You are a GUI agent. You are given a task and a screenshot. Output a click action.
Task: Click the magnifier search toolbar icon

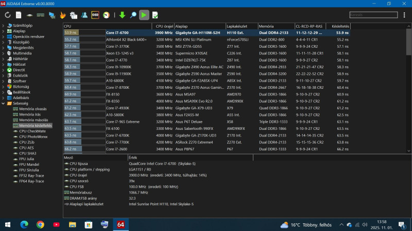coord(133,15)
